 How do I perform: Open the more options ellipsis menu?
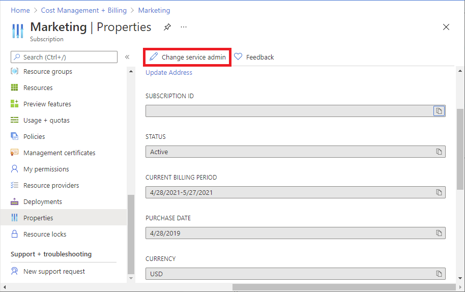click(x=184, y=27)
